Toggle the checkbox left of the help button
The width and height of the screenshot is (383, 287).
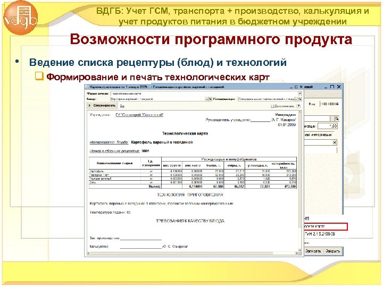click(272, 106)
